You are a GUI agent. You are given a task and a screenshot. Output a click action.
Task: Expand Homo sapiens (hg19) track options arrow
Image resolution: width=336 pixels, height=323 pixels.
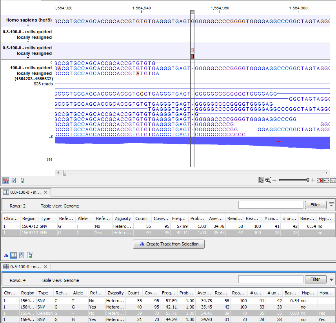pyautogui.click(x=28, y=25)
